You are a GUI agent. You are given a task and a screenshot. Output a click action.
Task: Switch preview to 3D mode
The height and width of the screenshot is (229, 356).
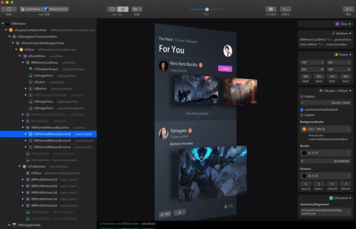[x=123, y=9]
